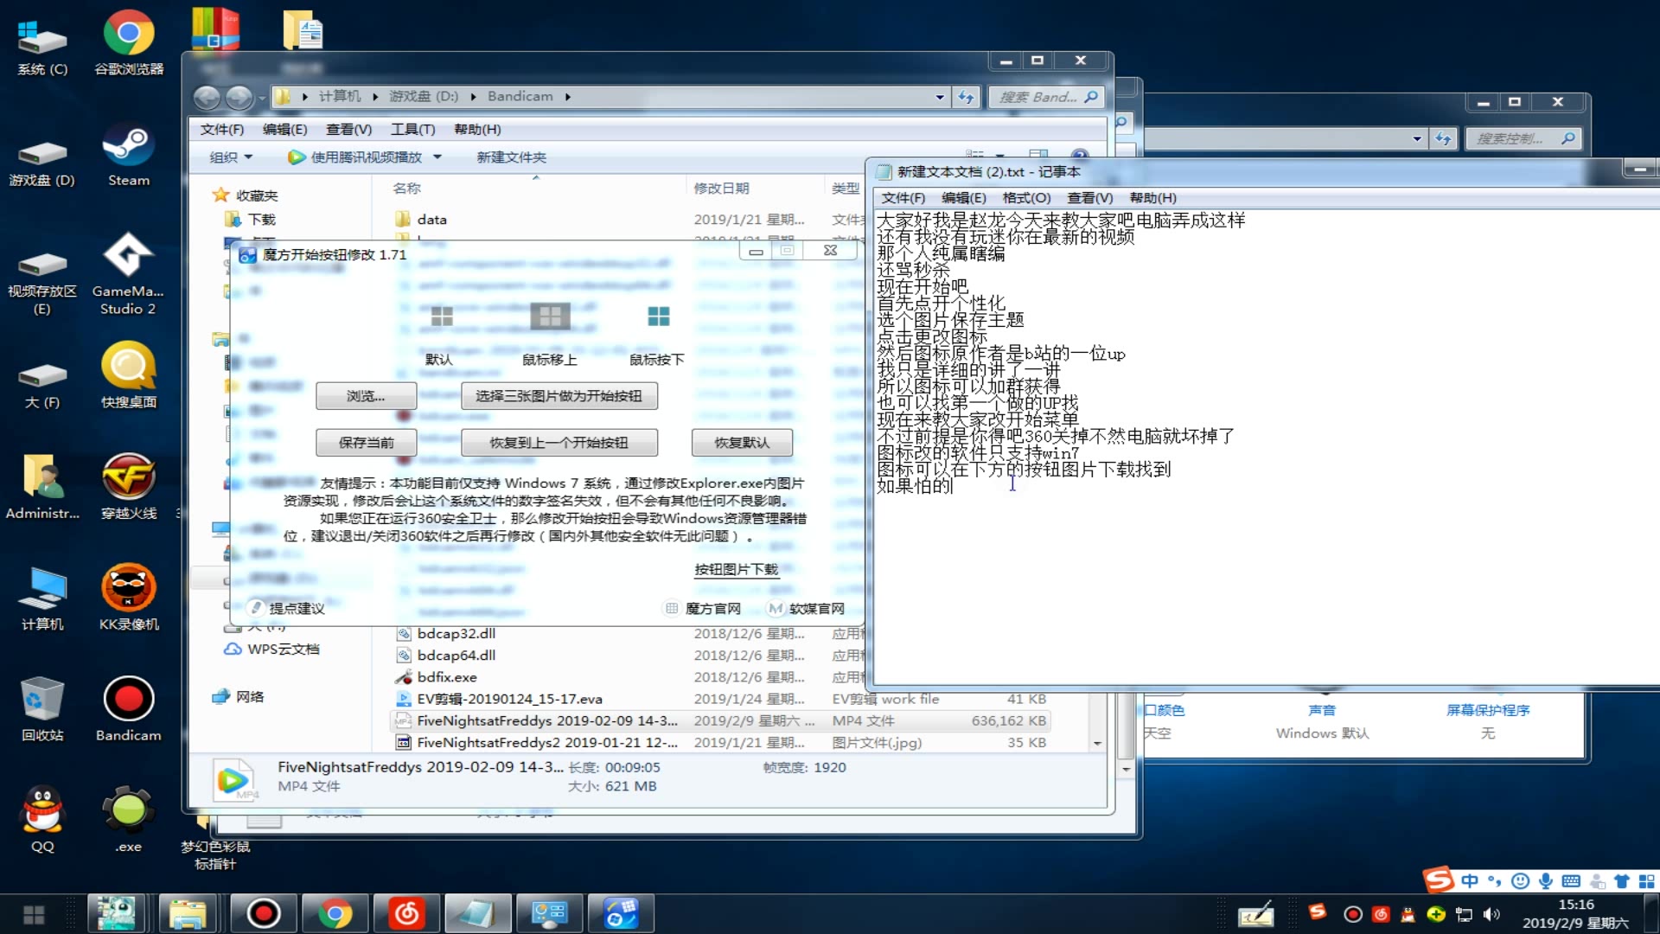Open the 按钮图片下载 link

click(x=737, y=569)
